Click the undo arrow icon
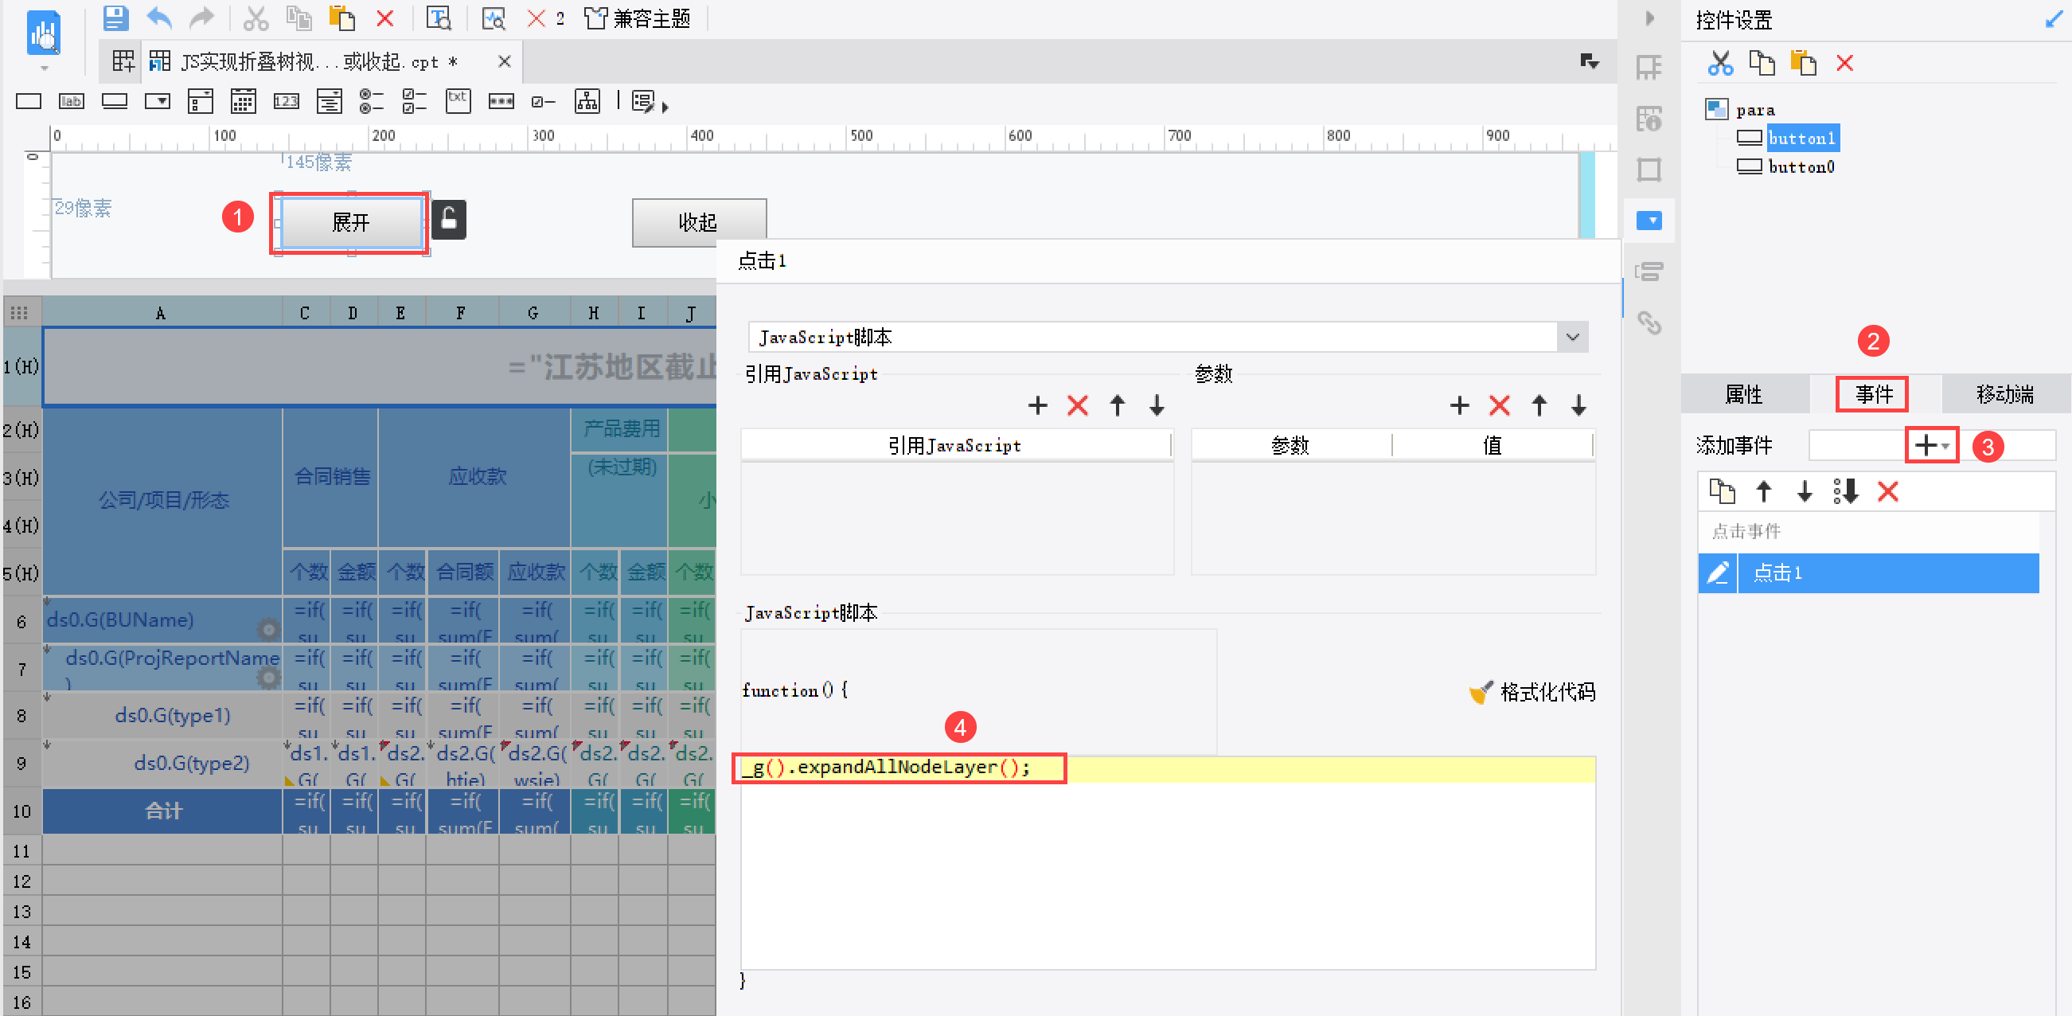The width and height of the screenshot is (2072, 1016). [x=159, y=18]
